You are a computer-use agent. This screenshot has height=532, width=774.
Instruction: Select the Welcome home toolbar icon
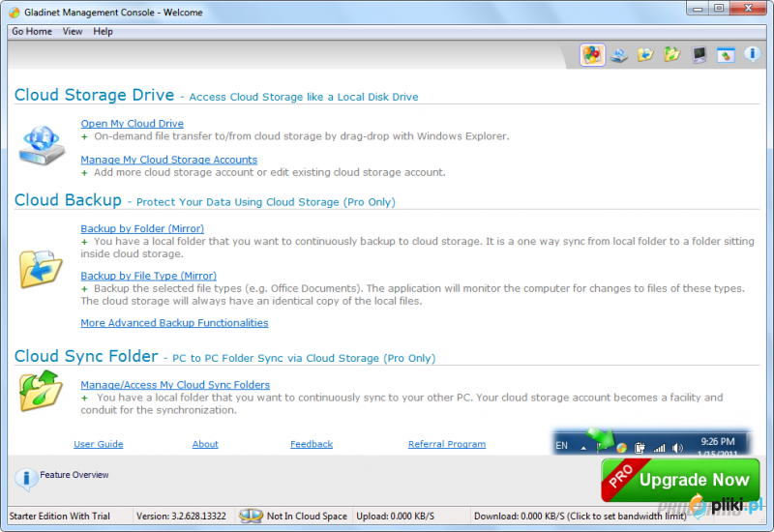coord(592,54)
